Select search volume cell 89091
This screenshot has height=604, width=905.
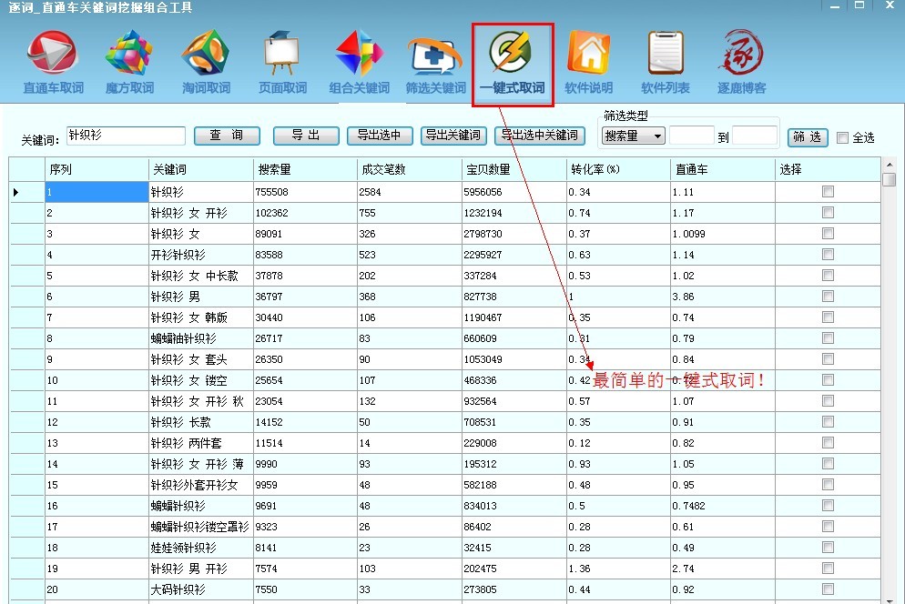click(305, 234)
